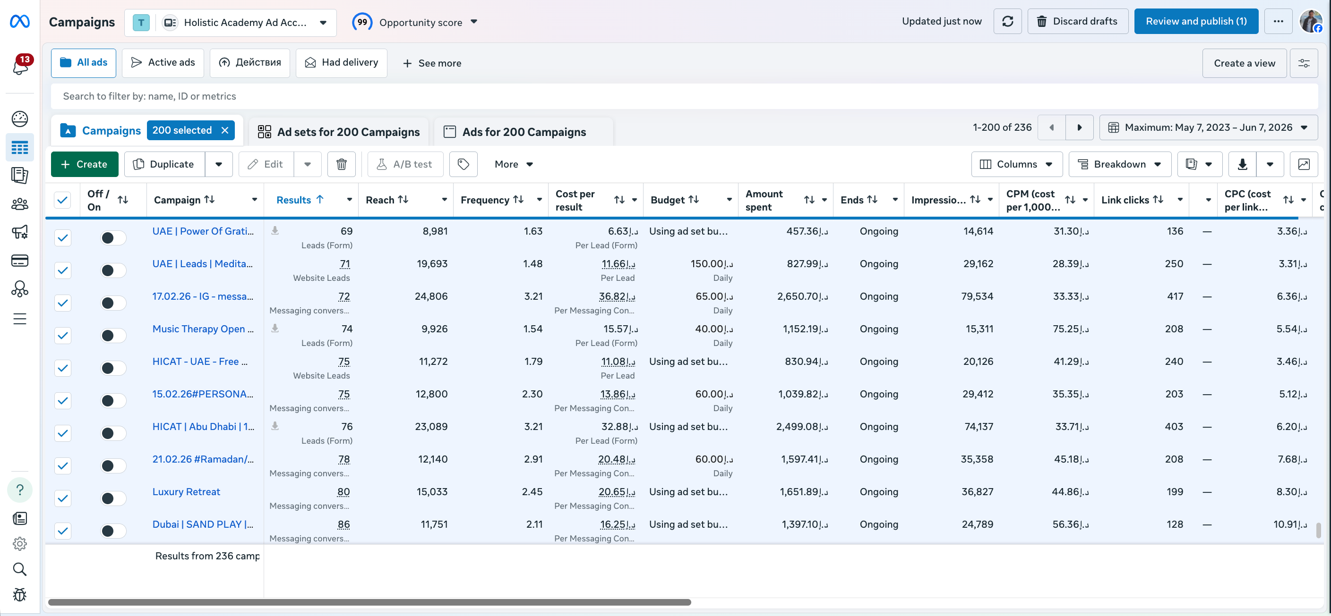This screenshot has height=616, width=1331.
Task: Open notifications bell with 13 badge
Action: click(x=21, y=66)
